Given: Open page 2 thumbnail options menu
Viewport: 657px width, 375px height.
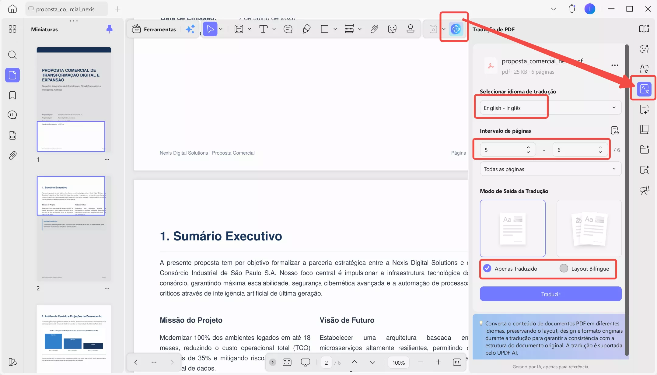Looking at the screenshot, I should 107,288.
